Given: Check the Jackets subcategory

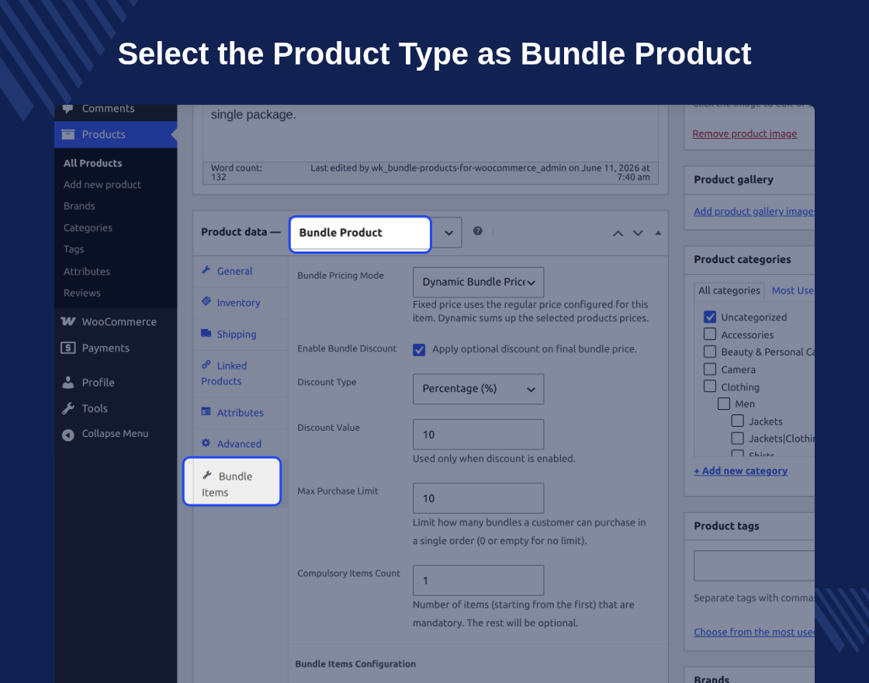Looking at the screenshot, I should (738, 421).
